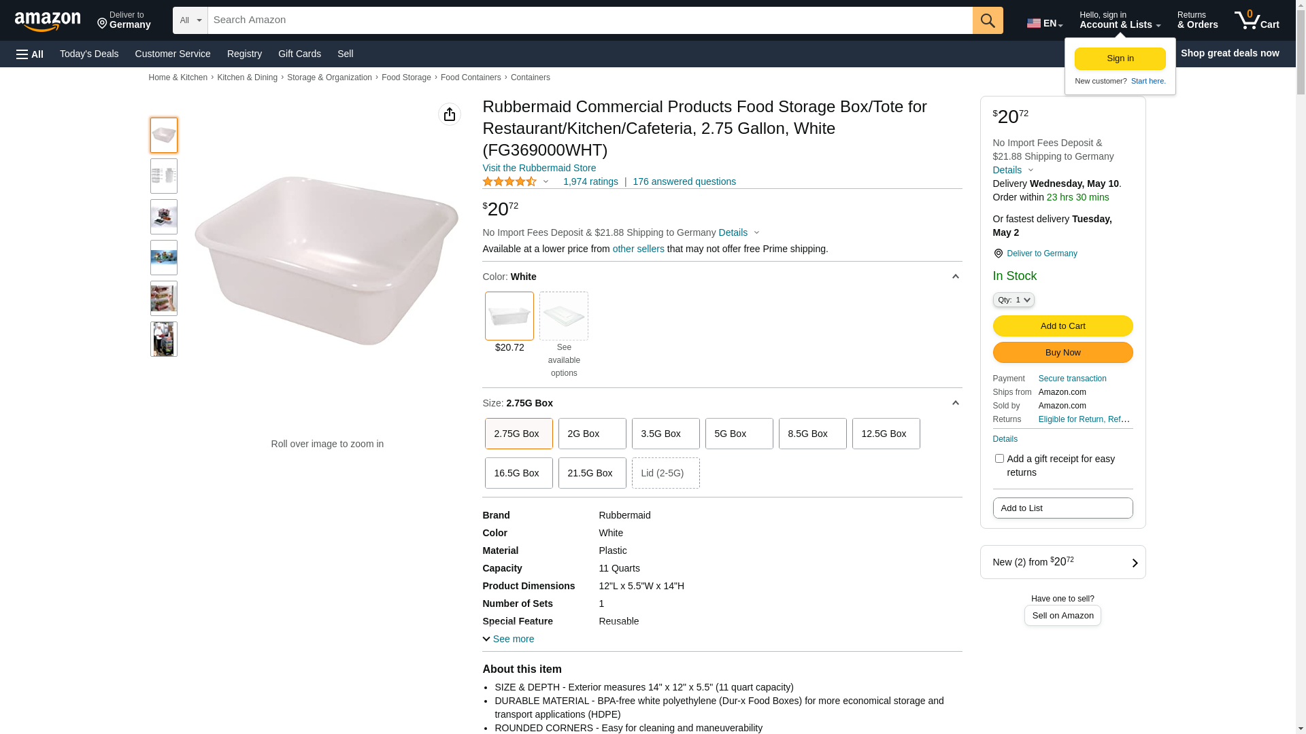Click the Add to Cart button
The image size is (1306, 734).
click(1062, 326)
